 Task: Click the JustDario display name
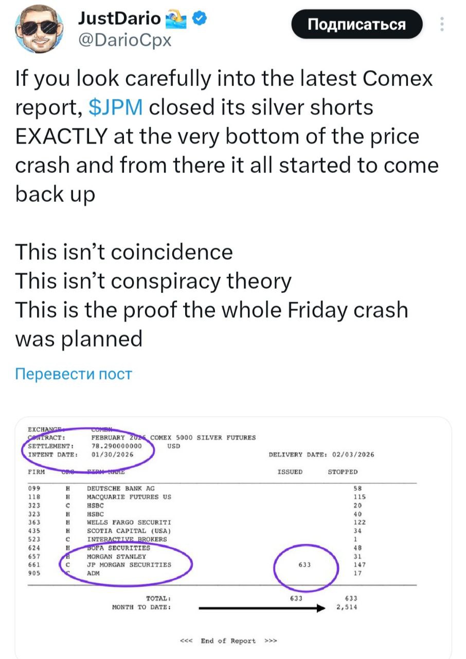click(119, 20)
